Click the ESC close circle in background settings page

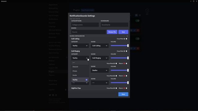pyautogui.click(x=147, y=11)
